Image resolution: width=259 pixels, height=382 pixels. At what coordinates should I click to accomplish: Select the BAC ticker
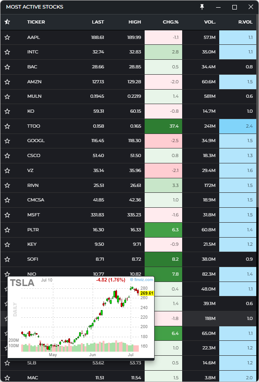point(32,67)
